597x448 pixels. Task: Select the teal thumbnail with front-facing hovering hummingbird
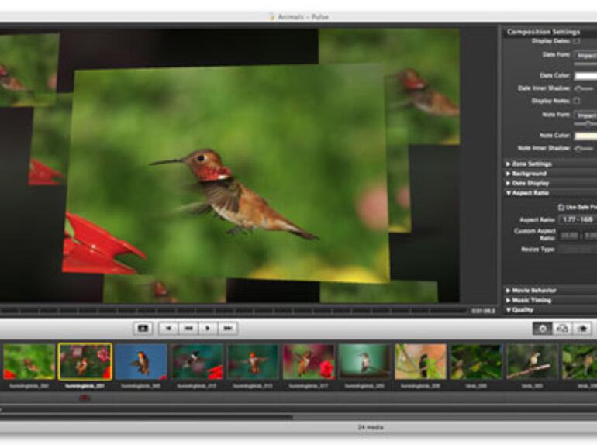coord(253,362)
